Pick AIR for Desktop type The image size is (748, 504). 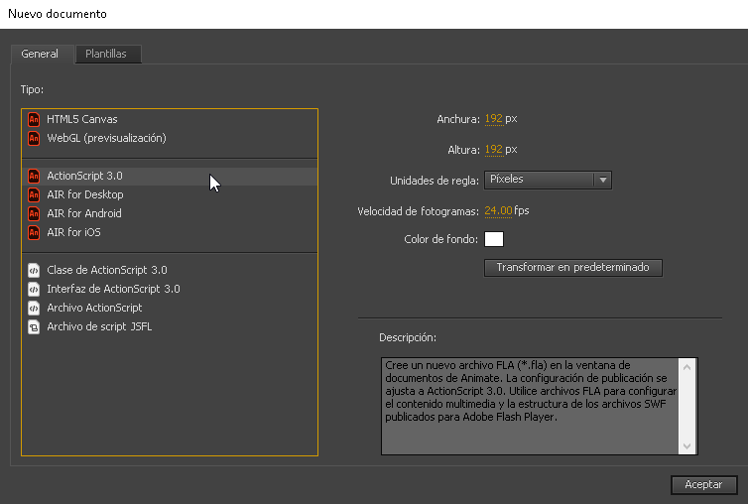point(170,194)
